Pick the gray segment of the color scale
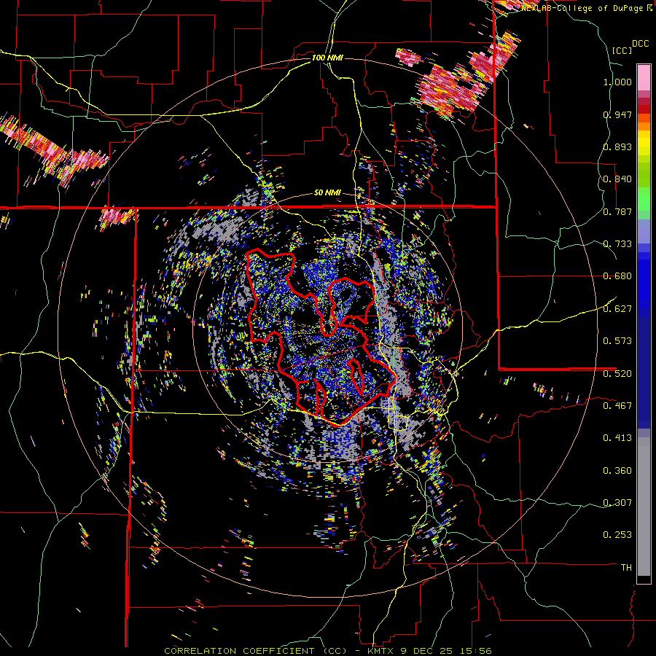Viewport: 656px width, 656px height. tap(644, 507)
